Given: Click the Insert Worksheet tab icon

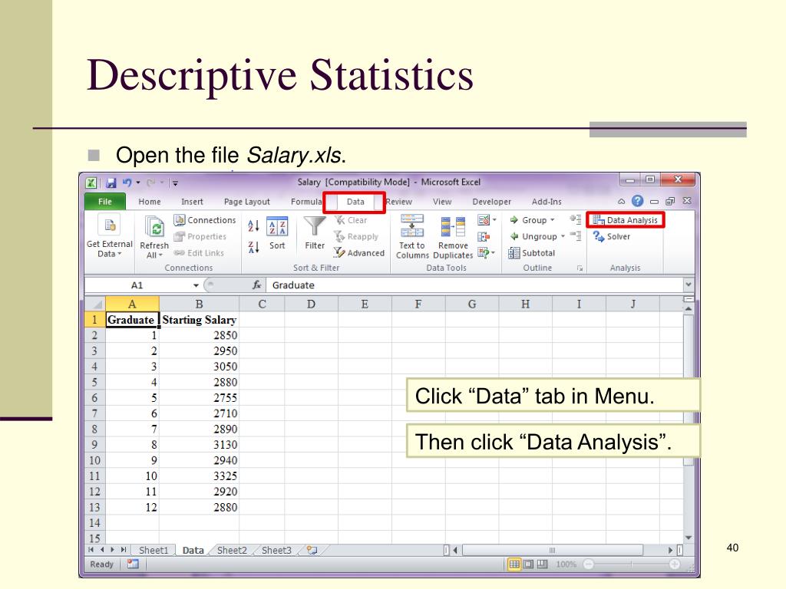Looking at the screenshot, I should click(312, 550).
